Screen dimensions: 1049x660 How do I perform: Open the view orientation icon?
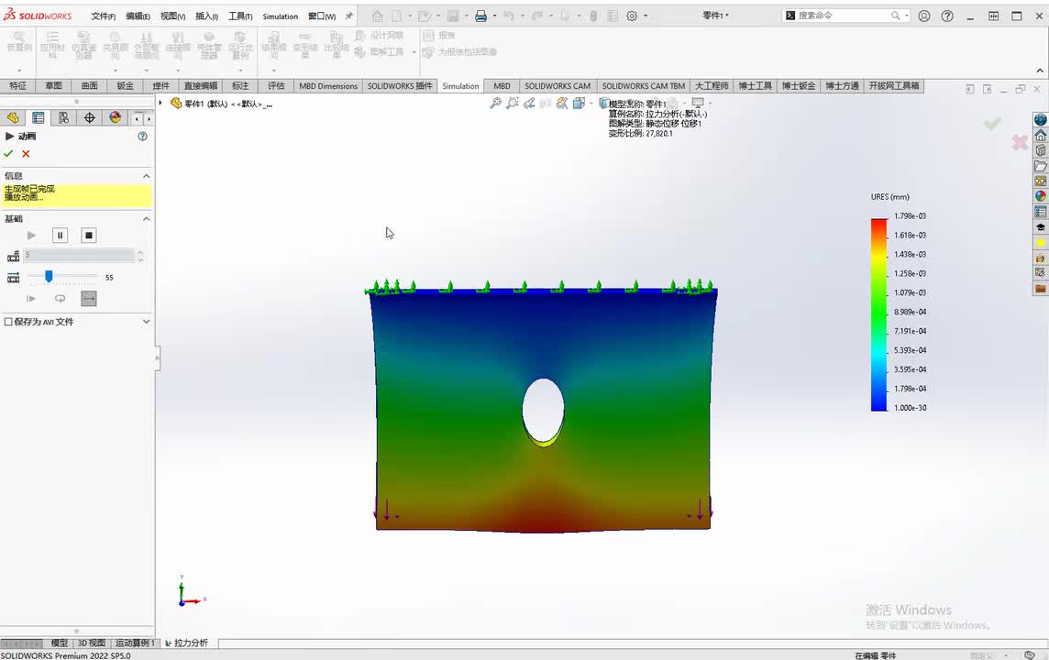[x=580, y=103]
